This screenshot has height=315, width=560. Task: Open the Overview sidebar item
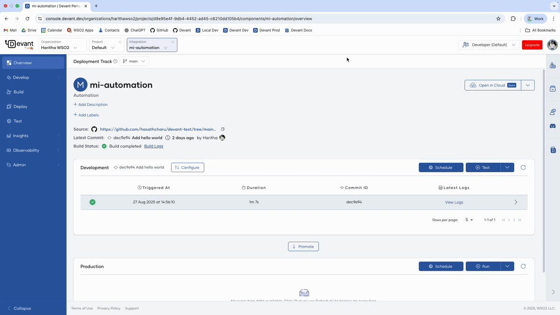coord(33,63)
